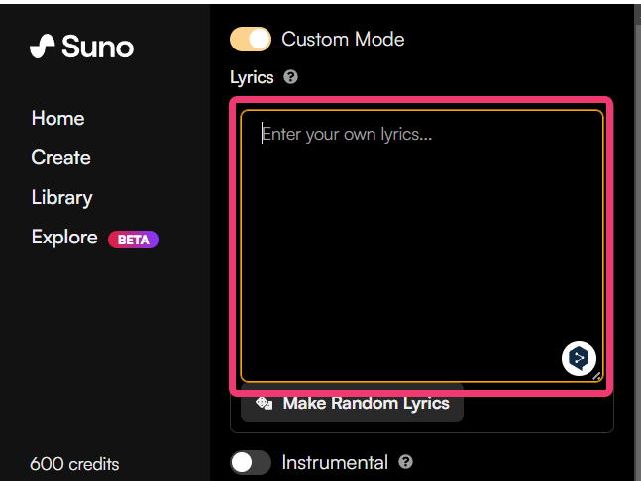Click the Suno music-note logo icon
Image resolution: width=641 pixels, height=481 pixels.
[43, 46]
